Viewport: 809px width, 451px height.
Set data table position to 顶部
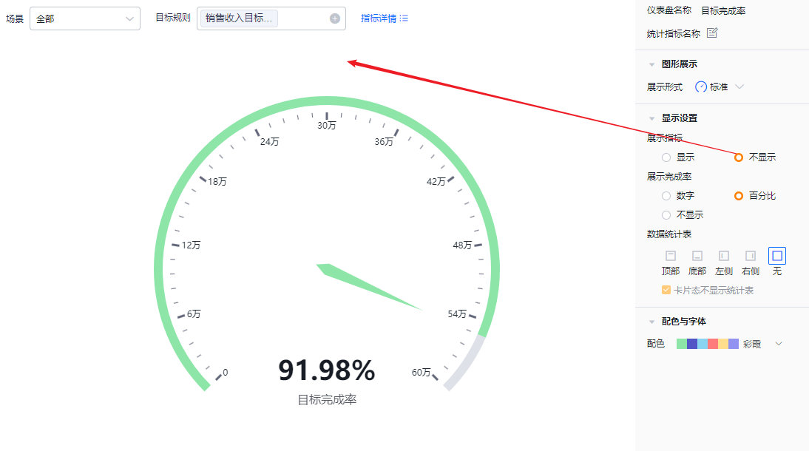click(671, 256)
